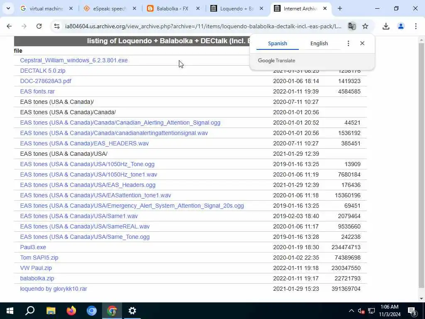
Task: Expand the tab search dropdown arrow
Action: 8,8
